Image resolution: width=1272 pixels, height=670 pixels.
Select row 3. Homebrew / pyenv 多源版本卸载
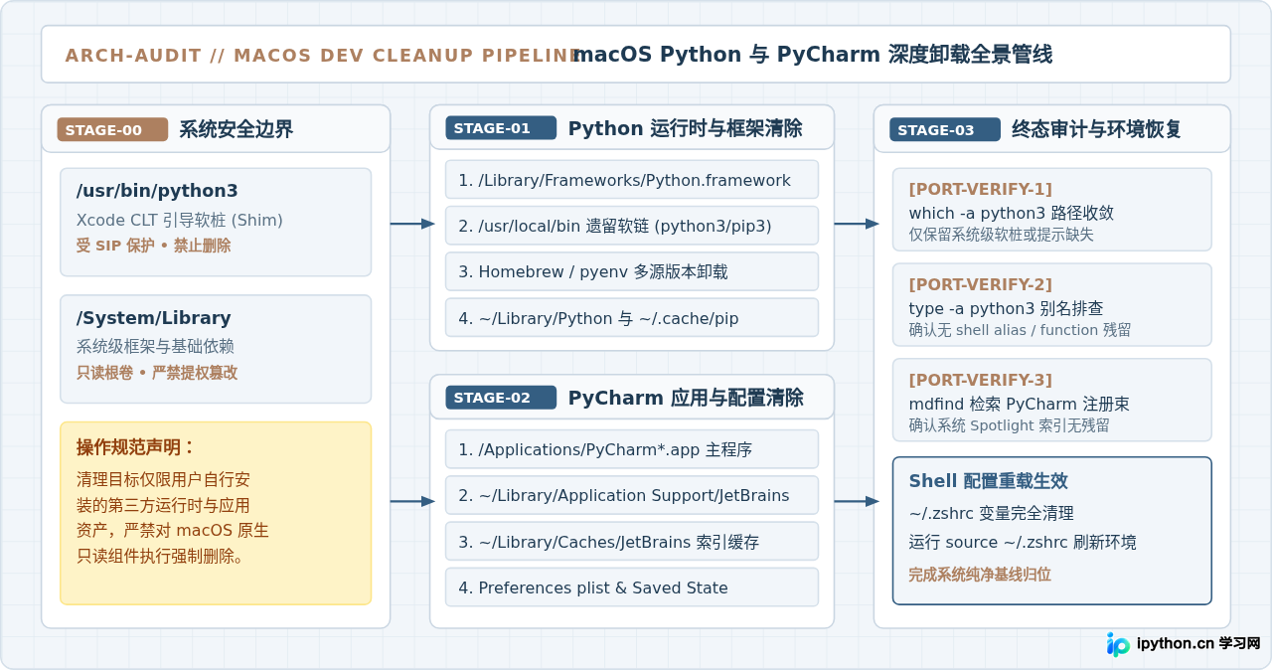(632, 271)
